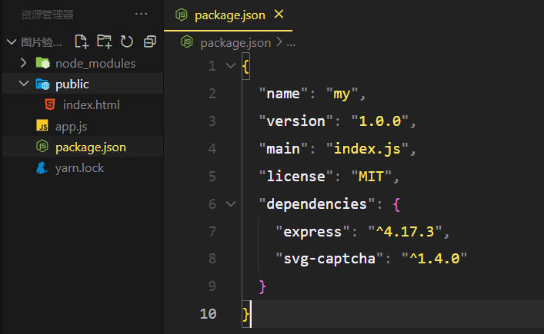
Task: Select the public folder name
Action: 72,84
